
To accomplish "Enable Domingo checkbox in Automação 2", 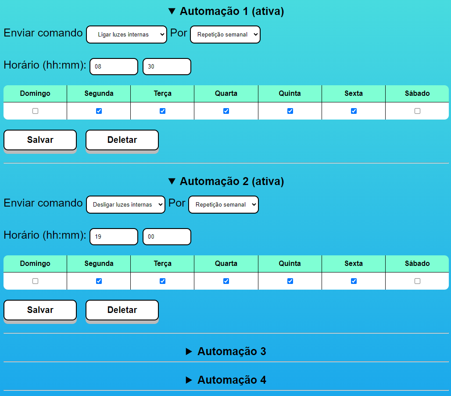I will tap(35, 281).
